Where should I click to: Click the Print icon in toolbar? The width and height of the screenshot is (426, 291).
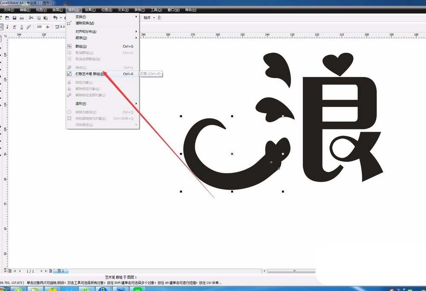click(x=22, y=17)
